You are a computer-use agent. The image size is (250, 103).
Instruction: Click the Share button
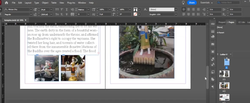tap(192, 3)
